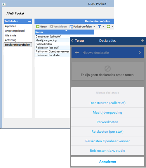
Task: Open the Wie is wie tab
Action: pos(11,35)
